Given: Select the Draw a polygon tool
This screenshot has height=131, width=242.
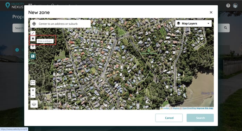Looking at the screenshot, I should coord(33,39).
